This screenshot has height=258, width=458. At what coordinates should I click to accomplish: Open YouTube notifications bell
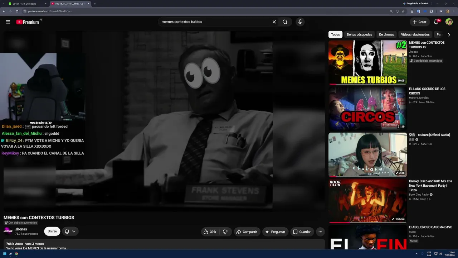(x=436, y=22)
